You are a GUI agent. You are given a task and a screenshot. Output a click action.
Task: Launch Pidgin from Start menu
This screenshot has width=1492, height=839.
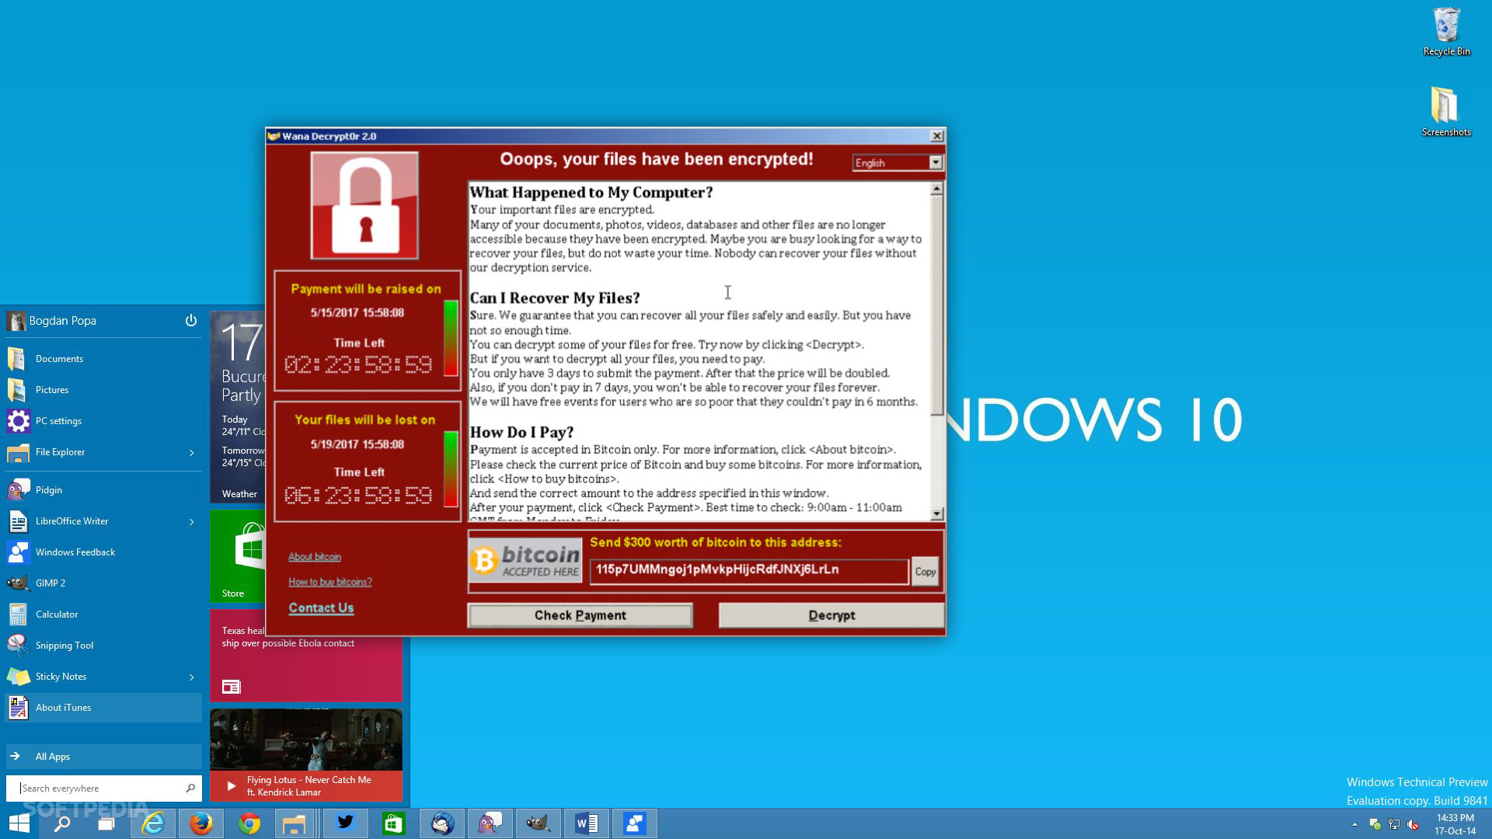[x=103, y=489]
